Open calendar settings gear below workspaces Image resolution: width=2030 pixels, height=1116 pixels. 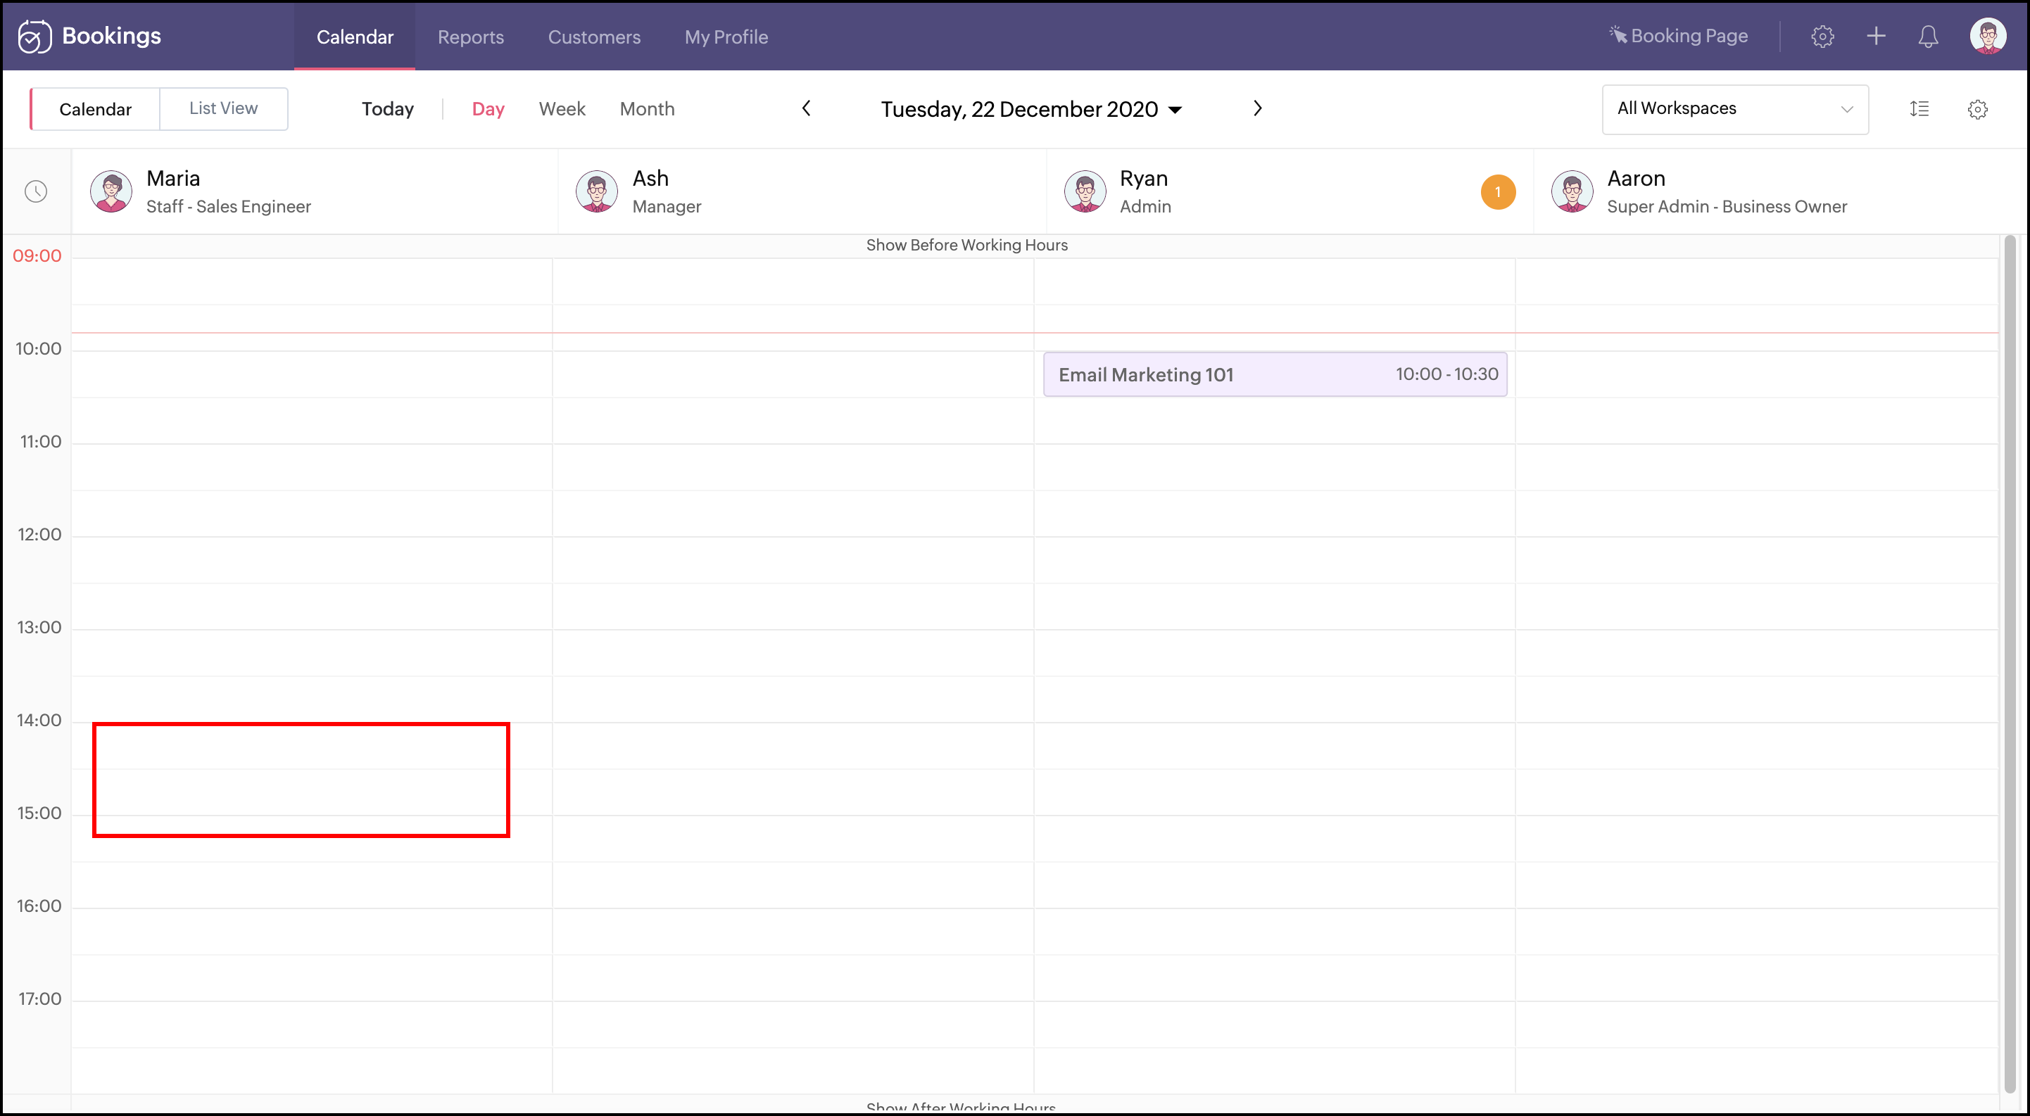point(1977,108)
